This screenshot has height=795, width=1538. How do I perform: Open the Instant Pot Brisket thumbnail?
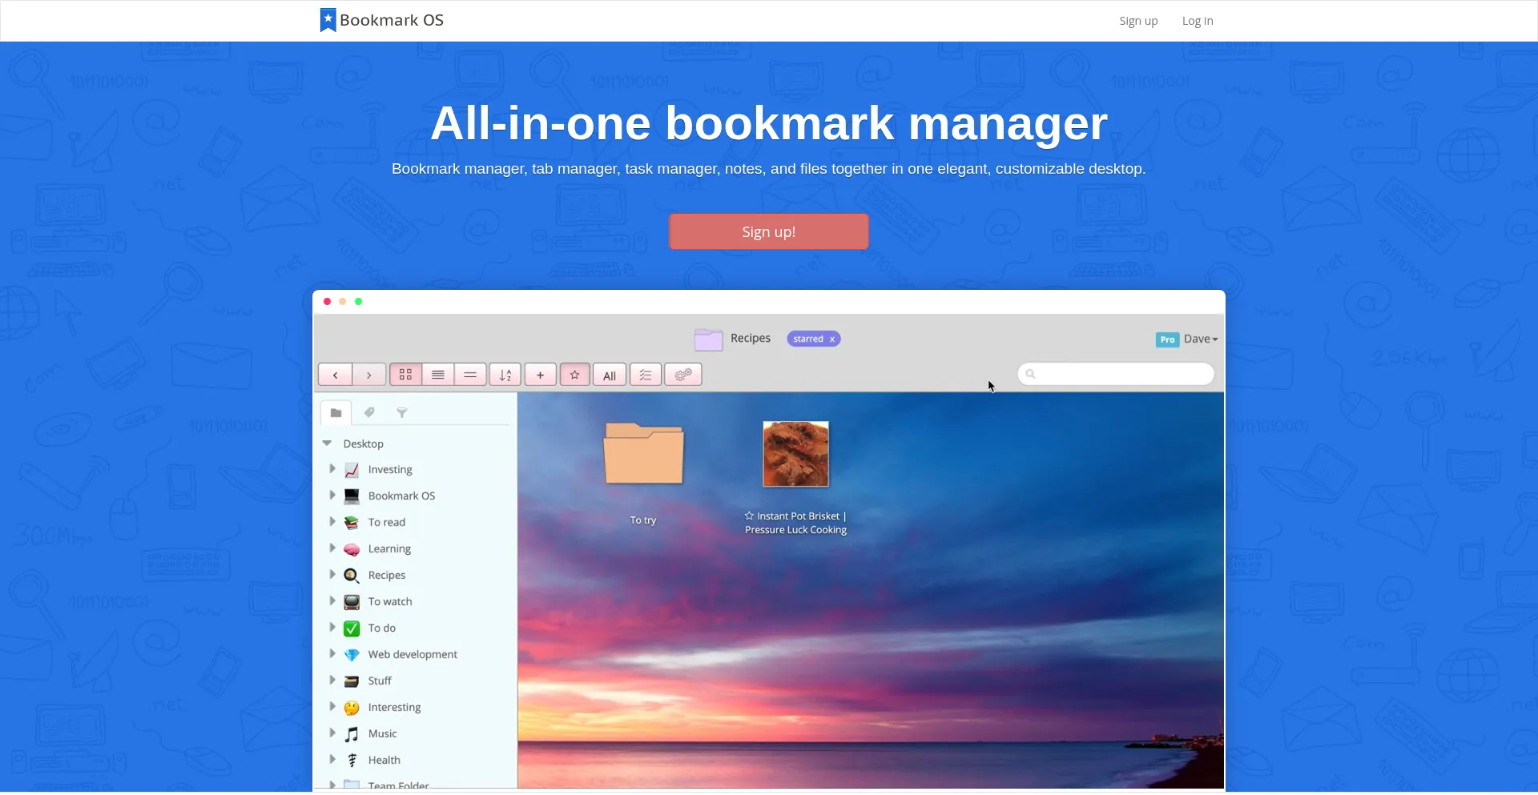(795, 454)
